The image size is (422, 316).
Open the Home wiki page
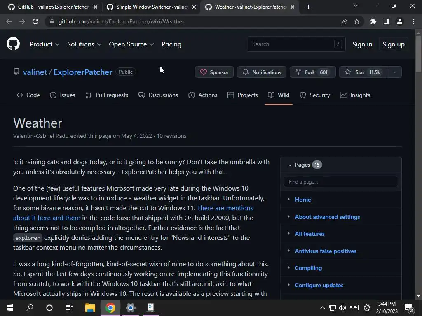point(303,200)
